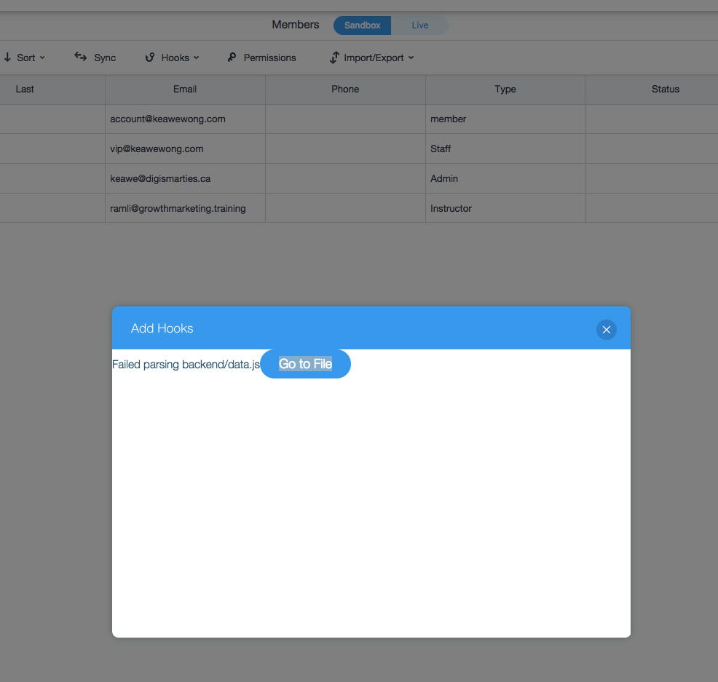Screen dimensions: 718x682
Task: Click the Staff type cell
Action: pos(505,148)
